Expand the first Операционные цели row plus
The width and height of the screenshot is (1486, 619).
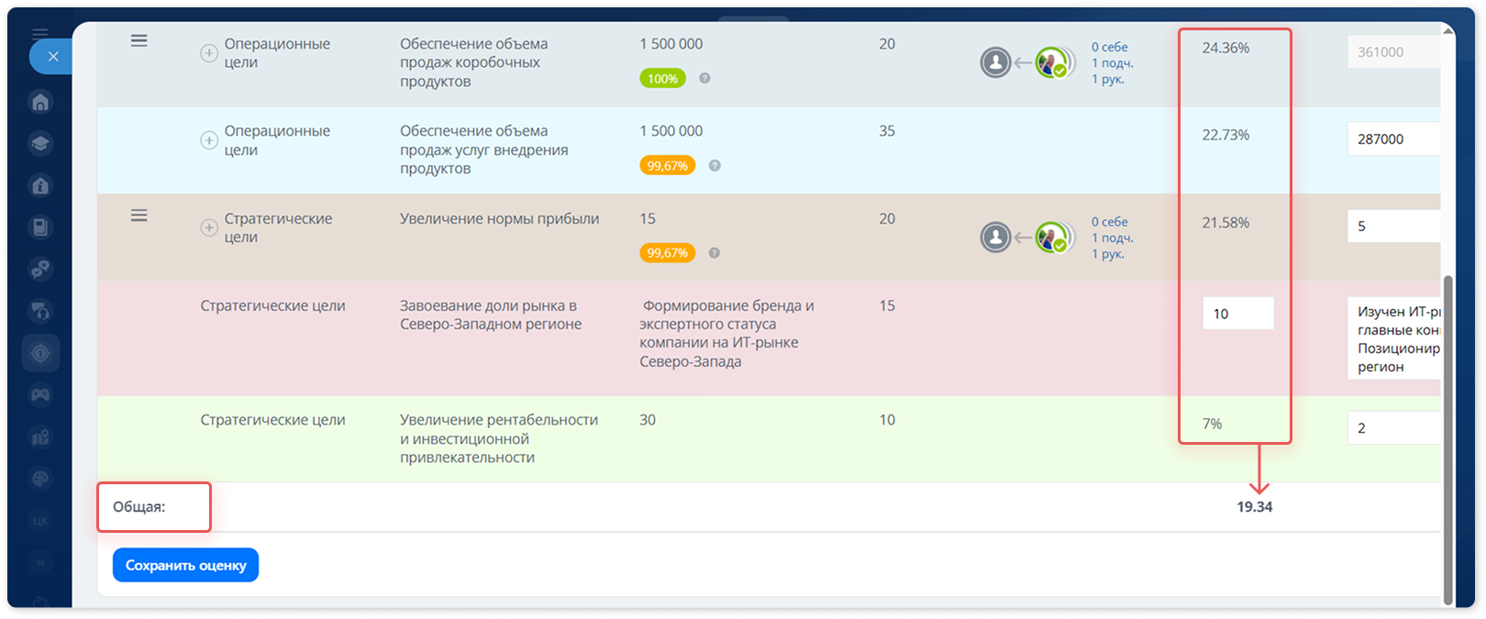tap(209, 53)
